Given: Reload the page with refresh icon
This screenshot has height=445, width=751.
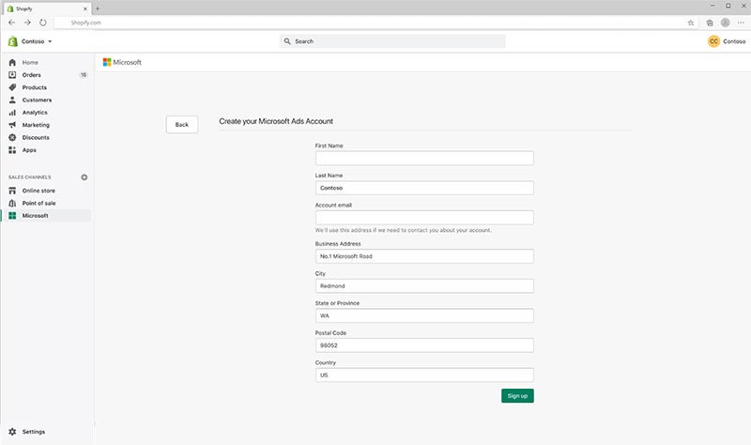Looking at the screenshot, I should tap(43, 23).
